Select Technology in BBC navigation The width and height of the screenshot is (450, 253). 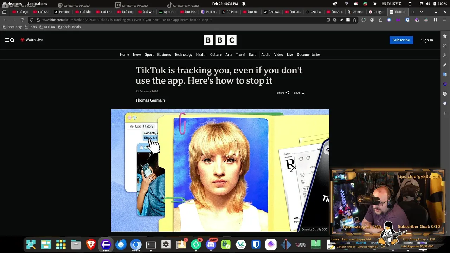pyautogui.click(x=183, y=54)
